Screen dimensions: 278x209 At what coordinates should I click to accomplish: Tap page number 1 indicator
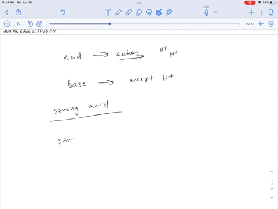(272, 180)
